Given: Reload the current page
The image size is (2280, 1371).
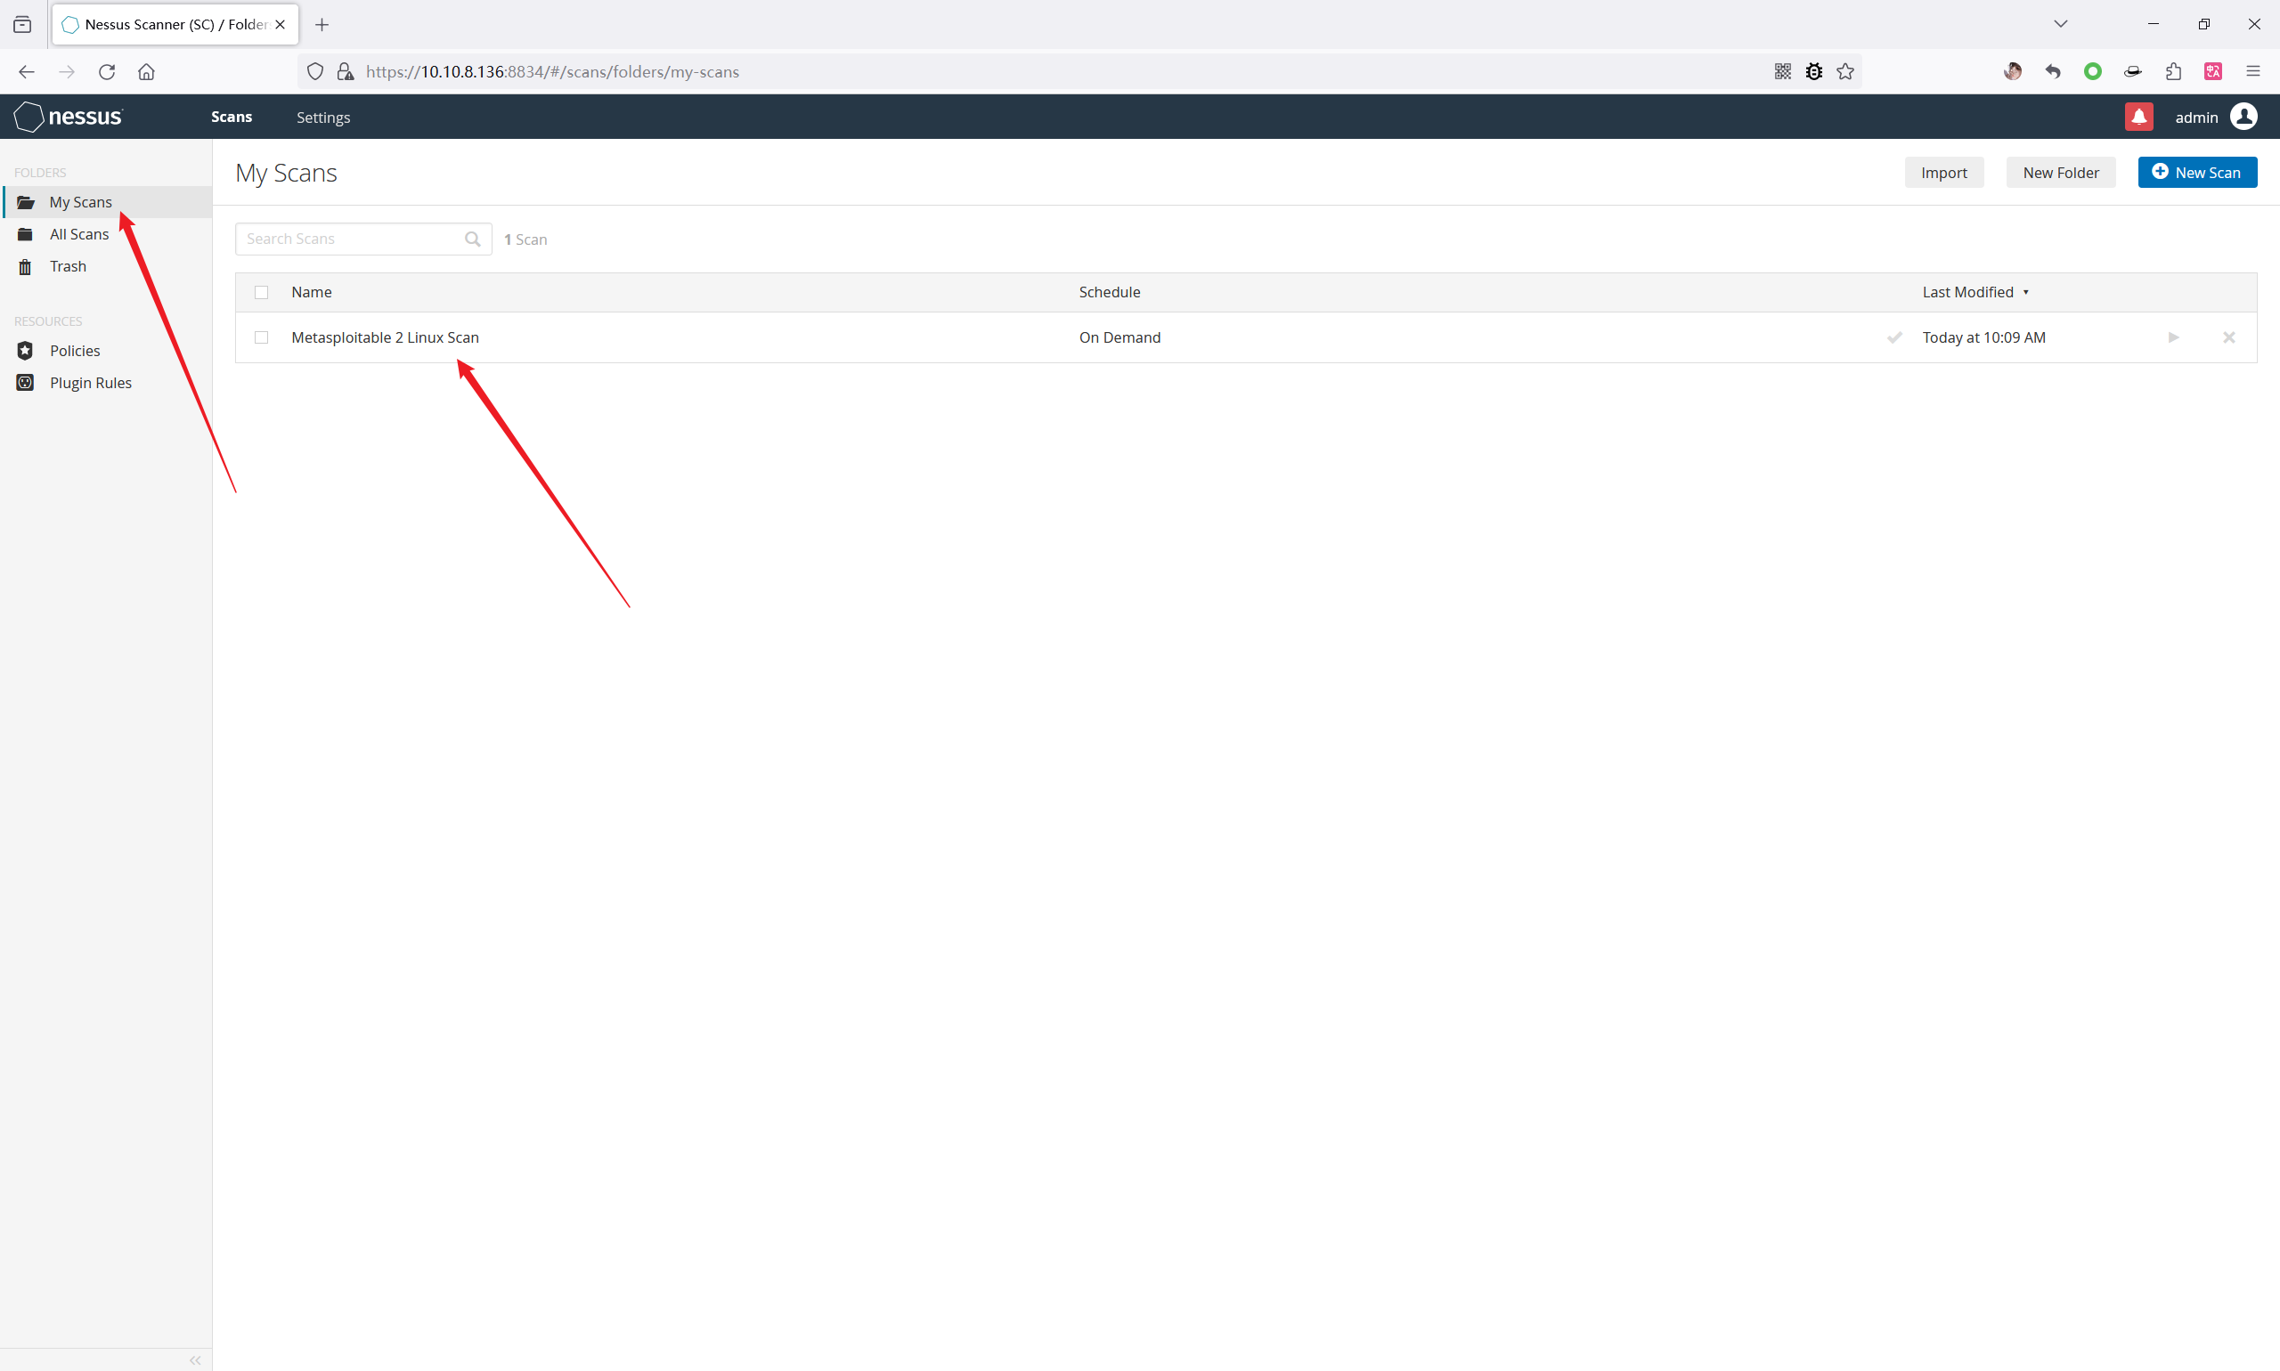Looking at the screenshot, I should (107, 72).
